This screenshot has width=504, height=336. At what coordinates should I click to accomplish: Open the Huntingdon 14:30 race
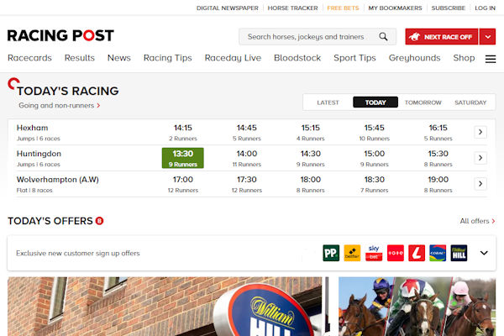coord(311,158)
